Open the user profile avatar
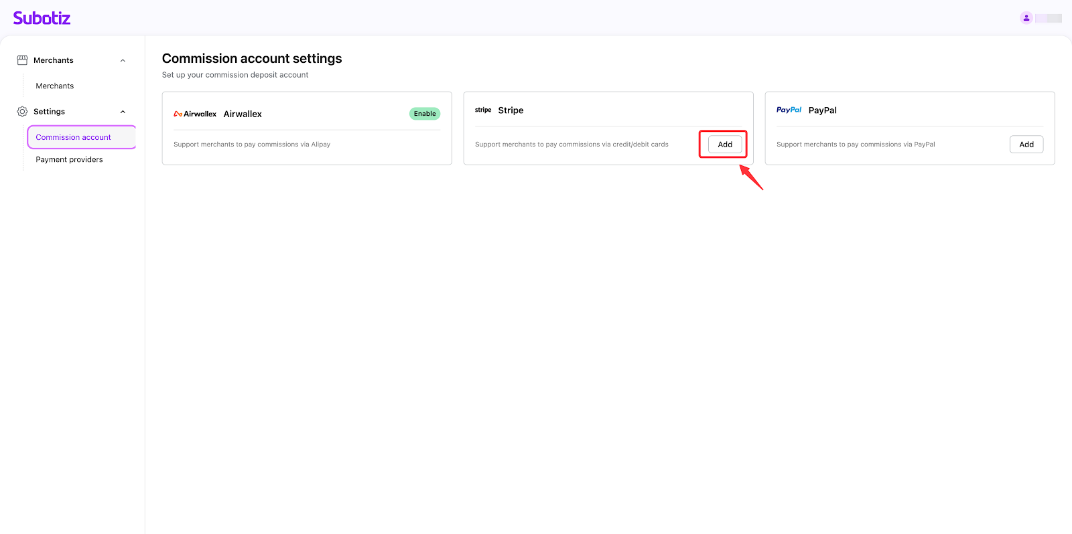Screen dimensions: 1072x534 1026,18
